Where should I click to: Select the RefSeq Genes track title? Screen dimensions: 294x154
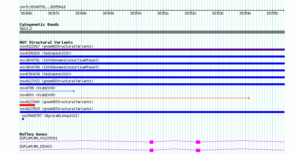point(33,134)
